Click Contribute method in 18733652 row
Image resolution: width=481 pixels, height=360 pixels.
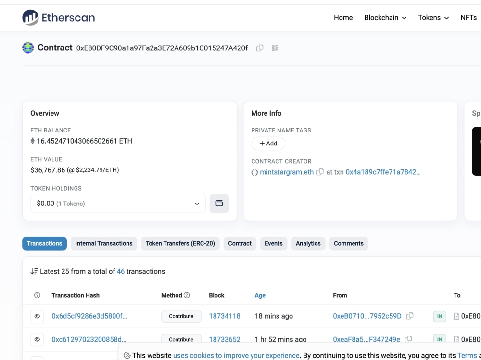click(x=181, y=339)
